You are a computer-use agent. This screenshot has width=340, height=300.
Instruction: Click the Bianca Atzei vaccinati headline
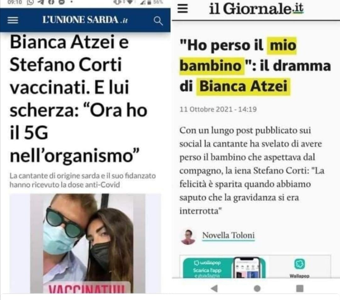78,99
